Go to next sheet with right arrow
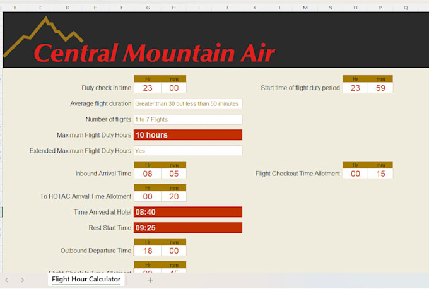The height and width of the screenshot is (289, 429). 23,280
